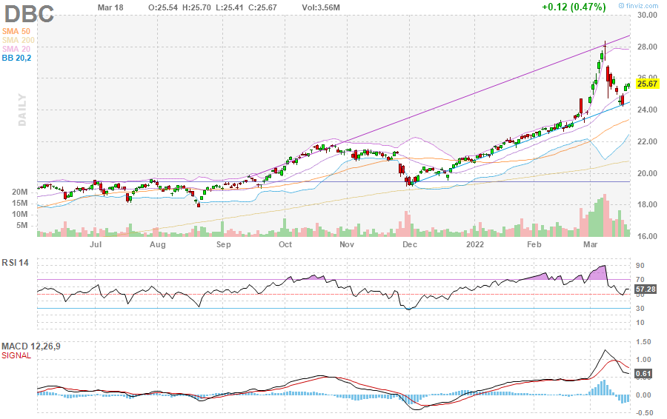
Task: Click the Nov label on time axis
Action: point(347,244)
